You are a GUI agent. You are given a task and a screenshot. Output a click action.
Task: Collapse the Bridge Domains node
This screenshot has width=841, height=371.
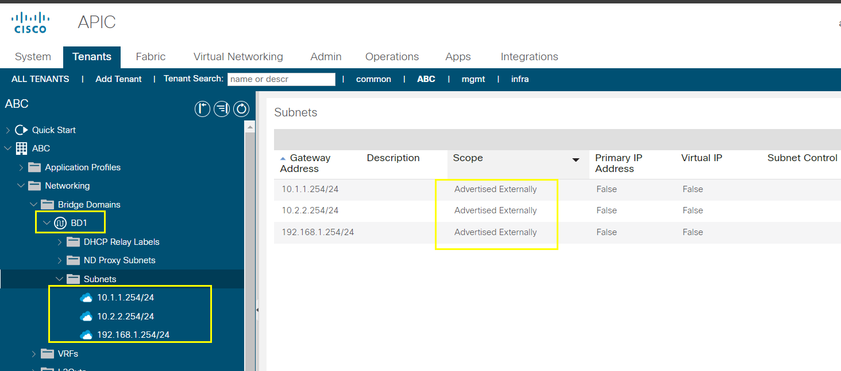tap(34, 205)
